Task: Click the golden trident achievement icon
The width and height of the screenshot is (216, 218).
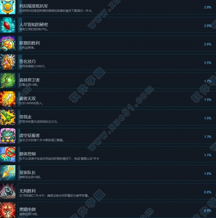Action: pos(8,173)
